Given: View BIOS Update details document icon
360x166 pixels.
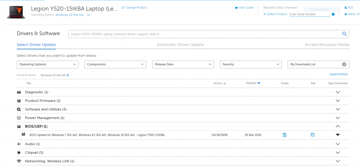Looking at the screenshot, I should (284, 135).
